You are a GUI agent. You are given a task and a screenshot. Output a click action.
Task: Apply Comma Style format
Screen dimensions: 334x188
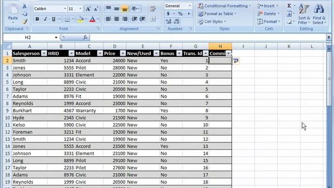point(188,14)
